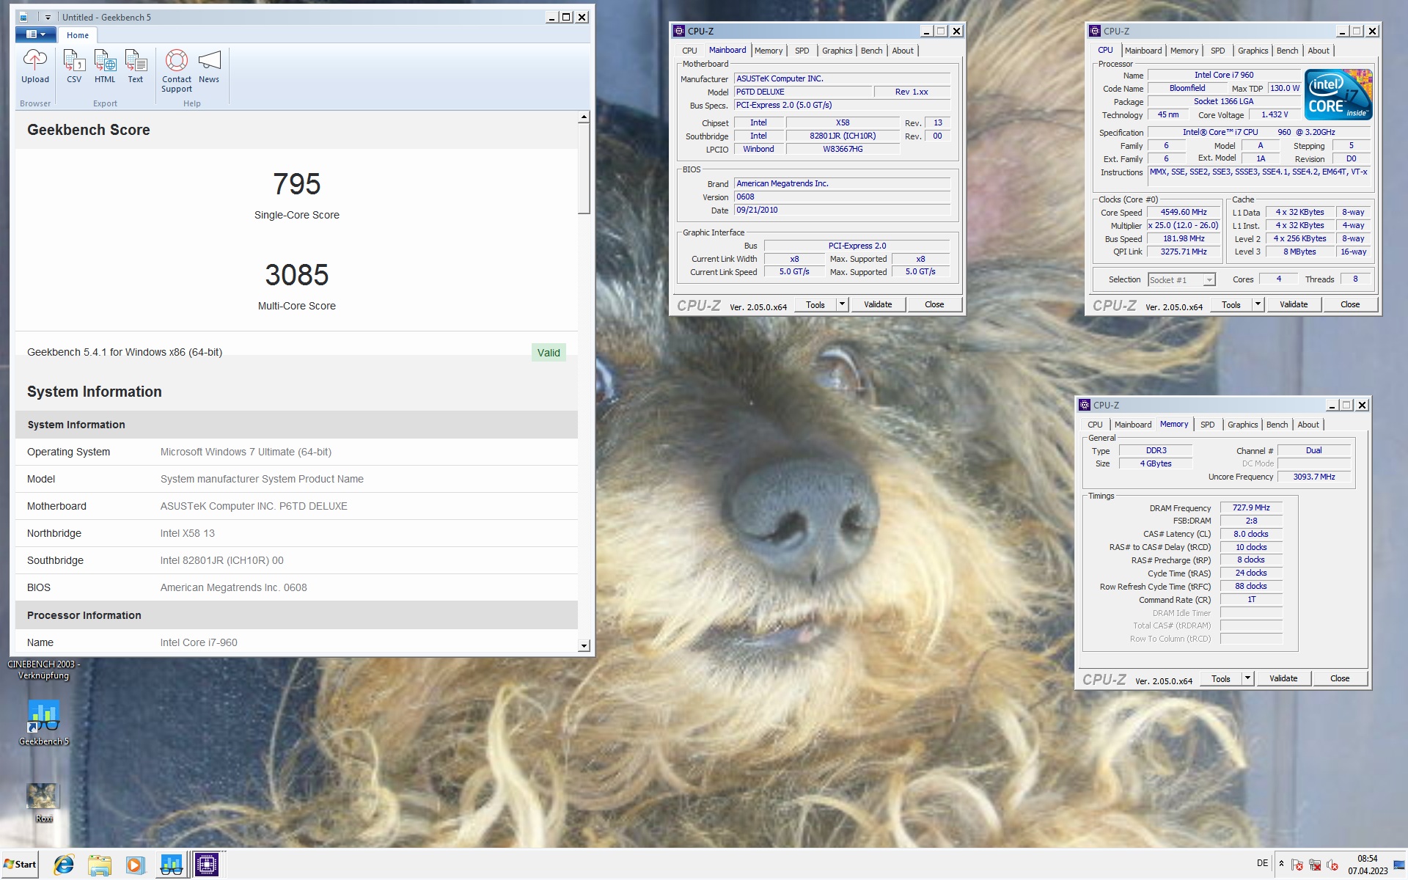Open the Windows Start button
This screenshot has width=1408, height=880.
20,865
